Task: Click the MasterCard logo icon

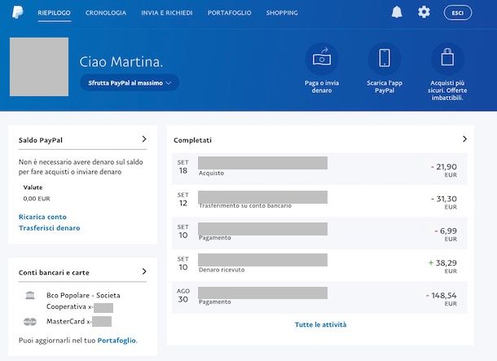Action: click(30, 322)
